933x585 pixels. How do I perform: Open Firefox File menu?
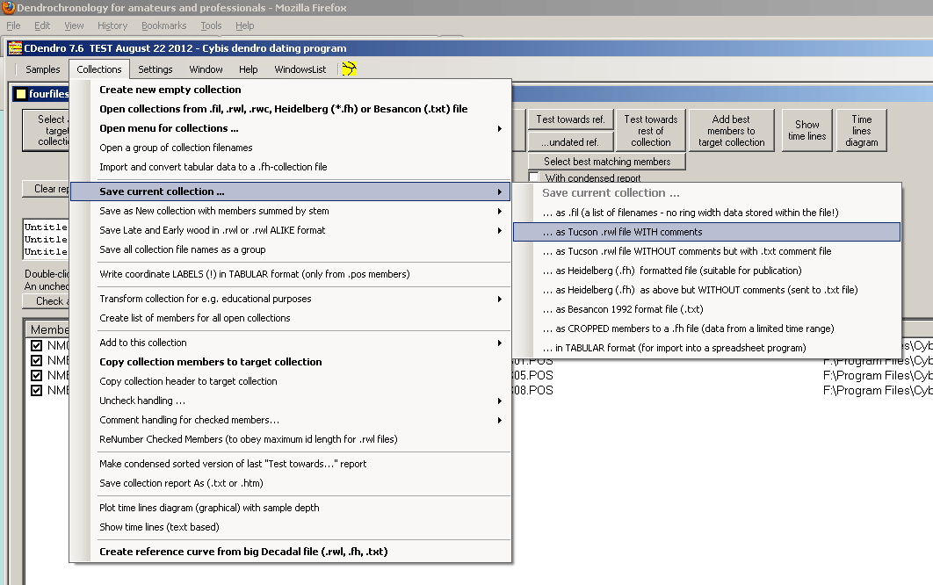tap(13, 25)
